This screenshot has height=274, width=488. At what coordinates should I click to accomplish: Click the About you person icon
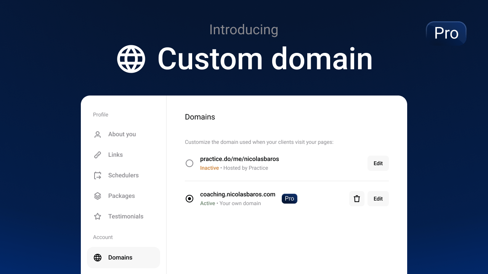pyautogui.click(x=97, y=134)
